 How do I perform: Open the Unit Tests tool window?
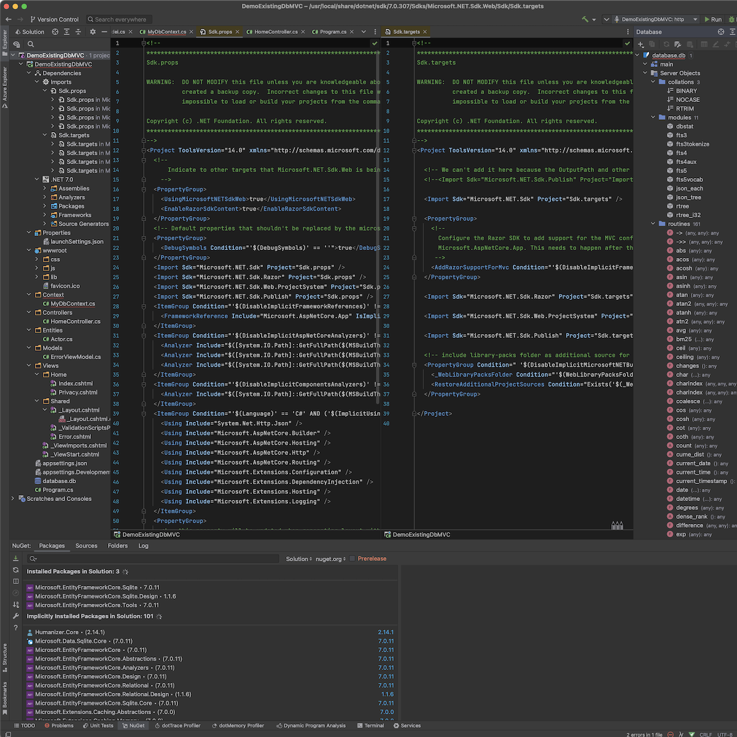[x=98, y=725]
